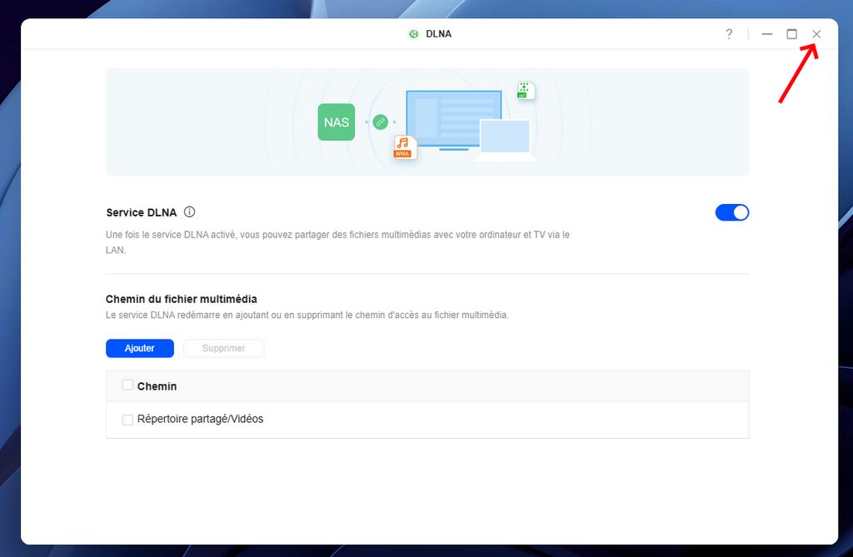This screenshot has width=853, height=557.
Task: Click the green DLNA app icon in title bar
Action: click(x=413, y=34)
